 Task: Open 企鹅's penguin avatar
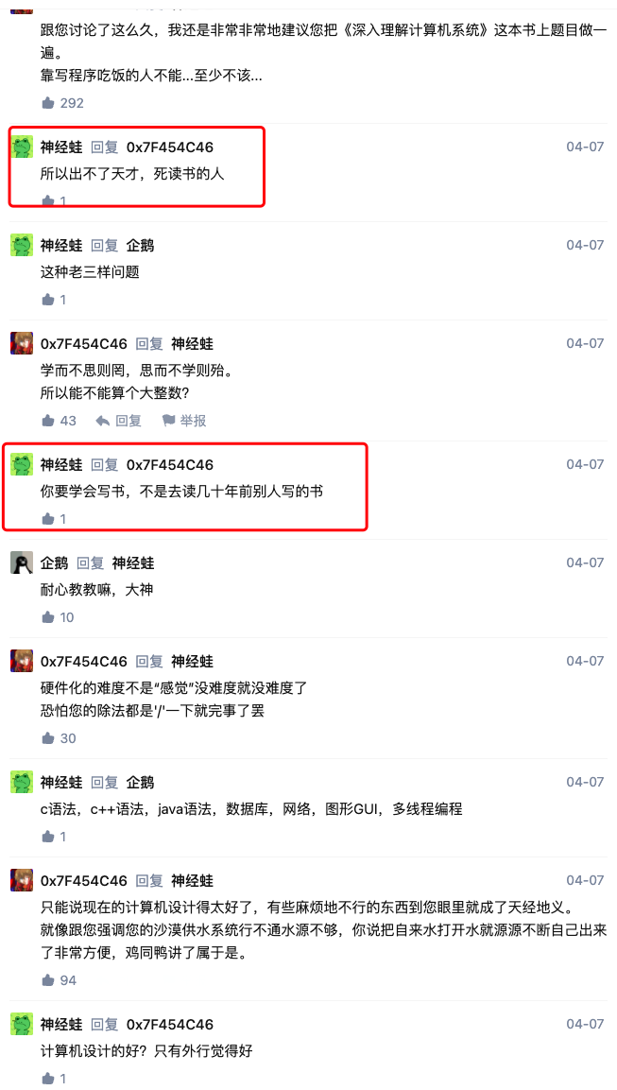point(22,562)
